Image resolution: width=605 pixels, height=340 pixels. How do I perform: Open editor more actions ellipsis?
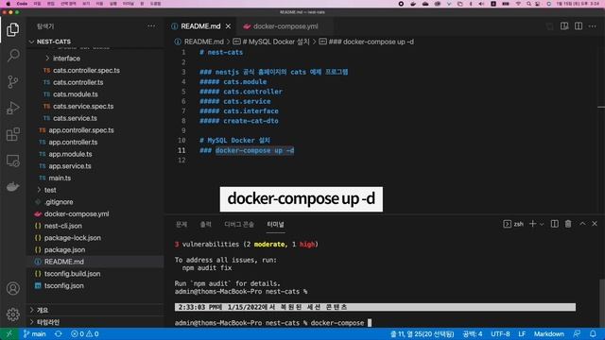click(593, 26)
